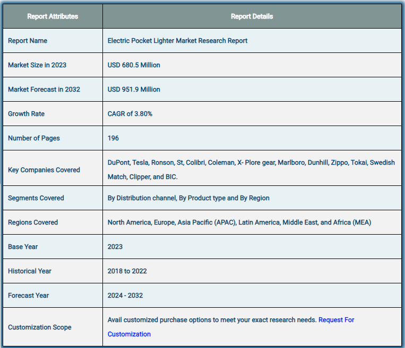Click the companies list starting with 'DuPont, Tesla'

point(251,169)
